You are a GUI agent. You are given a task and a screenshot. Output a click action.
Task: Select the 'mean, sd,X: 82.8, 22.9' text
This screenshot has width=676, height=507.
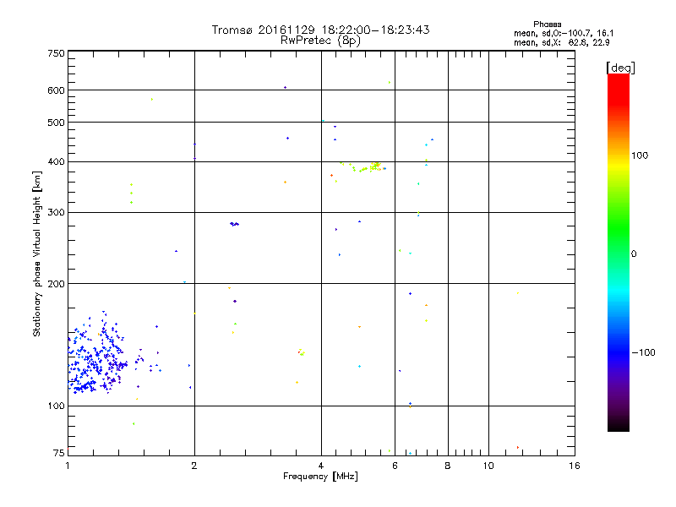click(x=562, y=42)
